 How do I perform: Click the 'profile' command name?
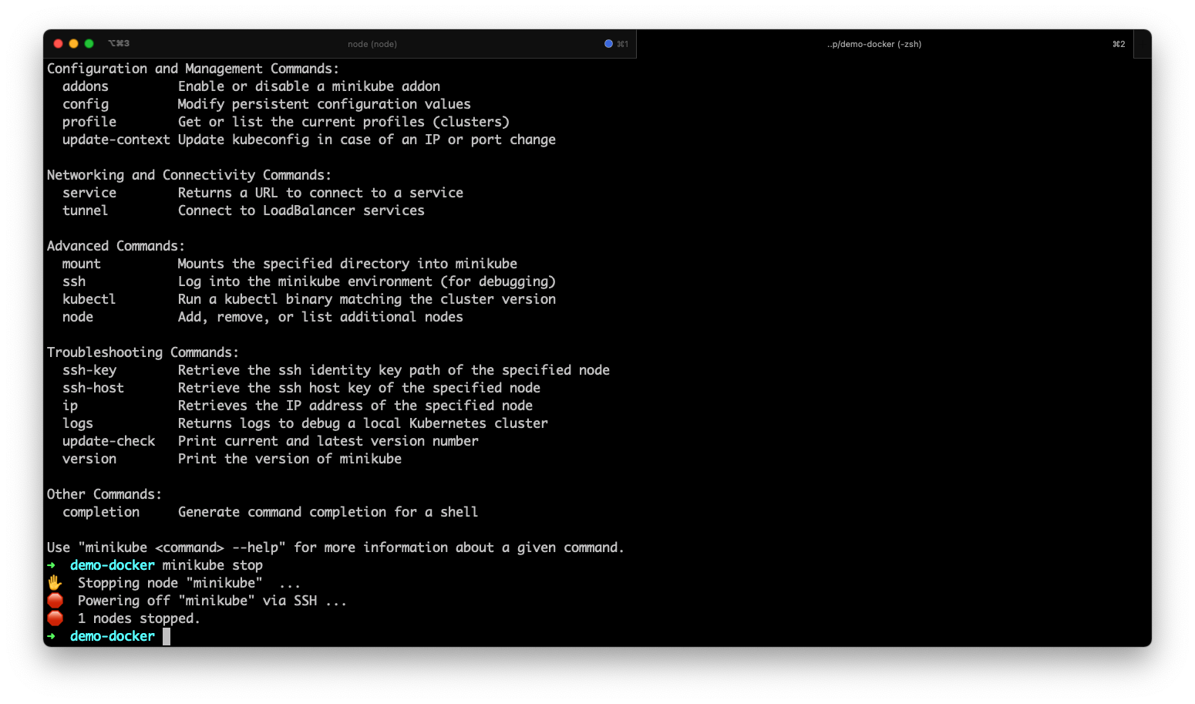(89, 122)
